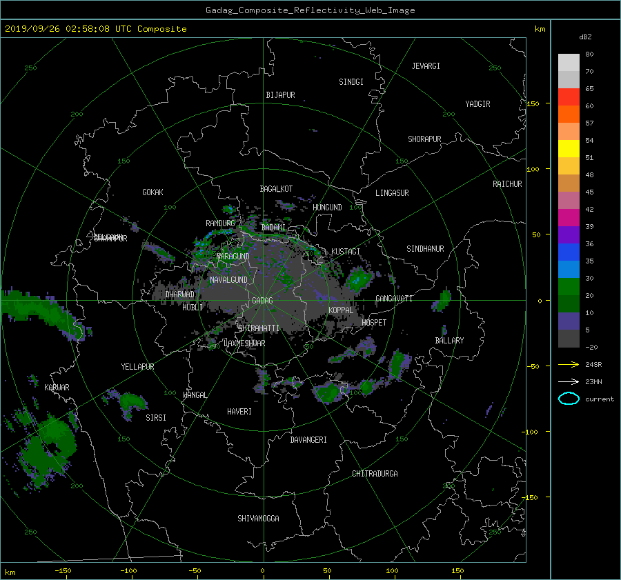Click the LINGASUR city label
Viewport: 621px width, 580px height.
392,193
